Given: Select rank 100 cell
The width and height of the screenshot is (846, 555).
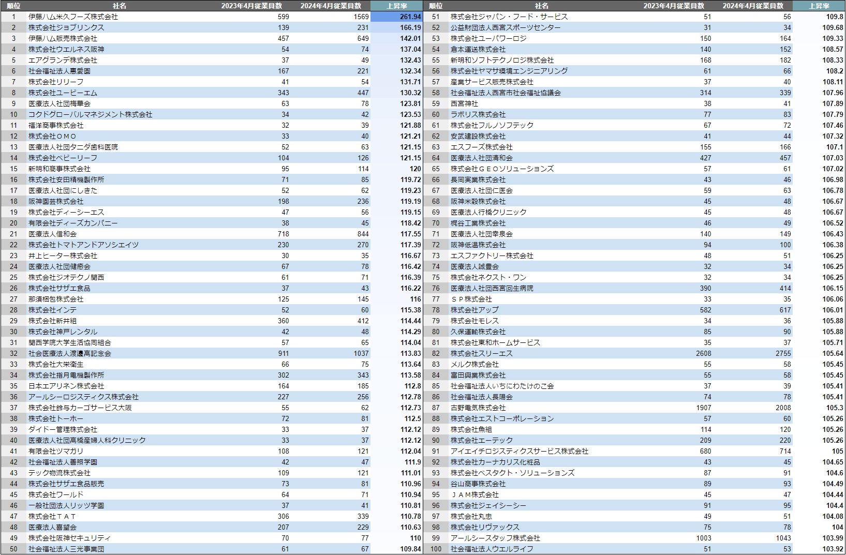Looking at the screenshot, I should 436,549.
